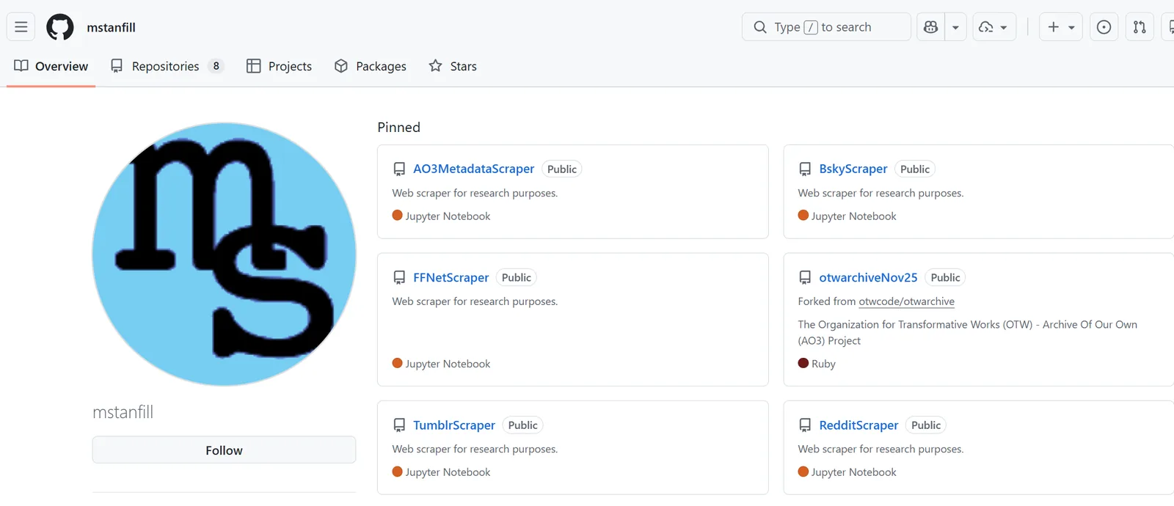Click the Pinned section heading
The image size is (1174, 506).
point(399,128)
